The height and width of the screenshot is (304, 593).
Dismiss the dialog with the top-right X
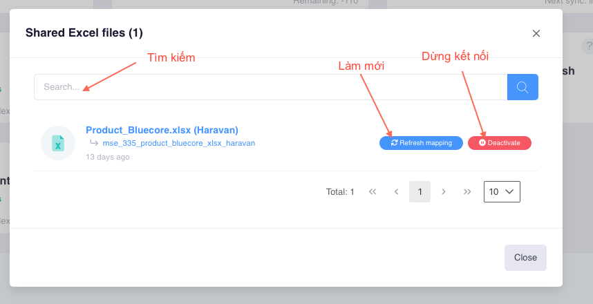click(536, 33)
